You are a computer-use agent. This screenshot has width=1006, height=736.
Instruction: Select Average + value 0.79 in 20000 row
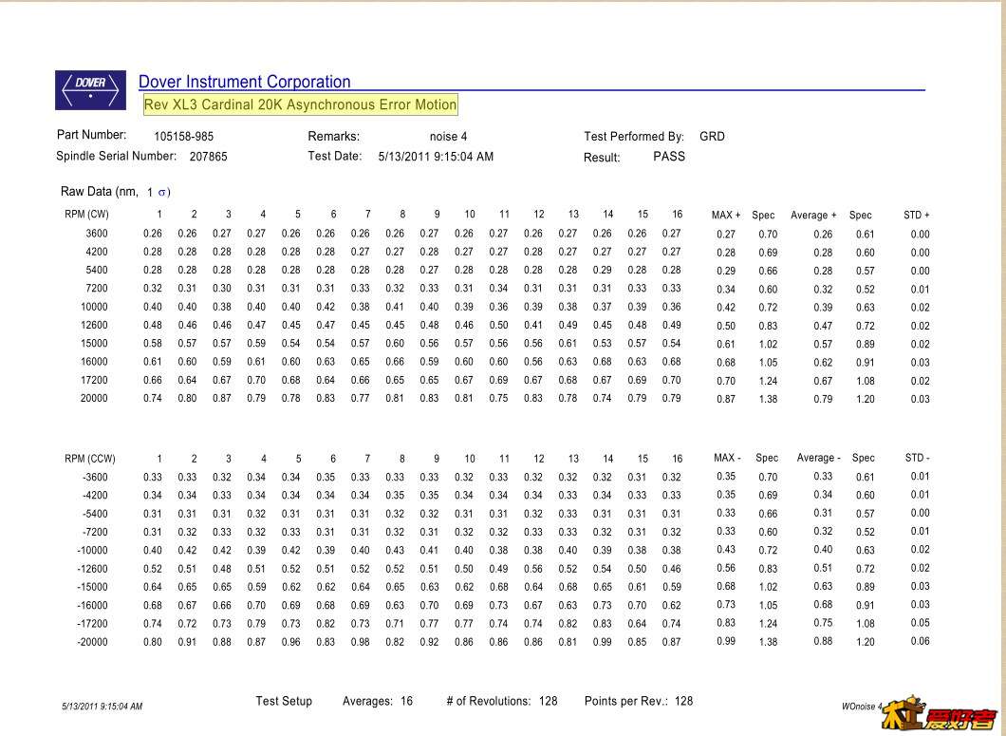pos(823,399)
